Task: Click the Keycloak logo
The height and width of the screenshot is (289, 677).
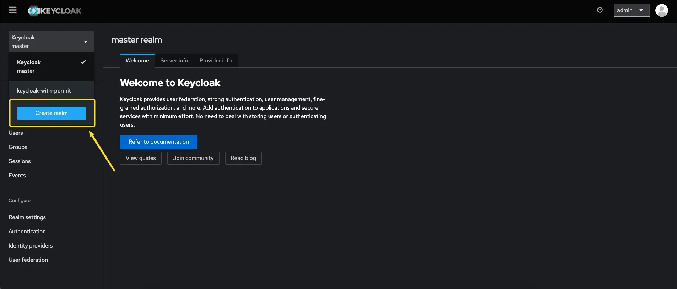Action: (x=54, y=11)
